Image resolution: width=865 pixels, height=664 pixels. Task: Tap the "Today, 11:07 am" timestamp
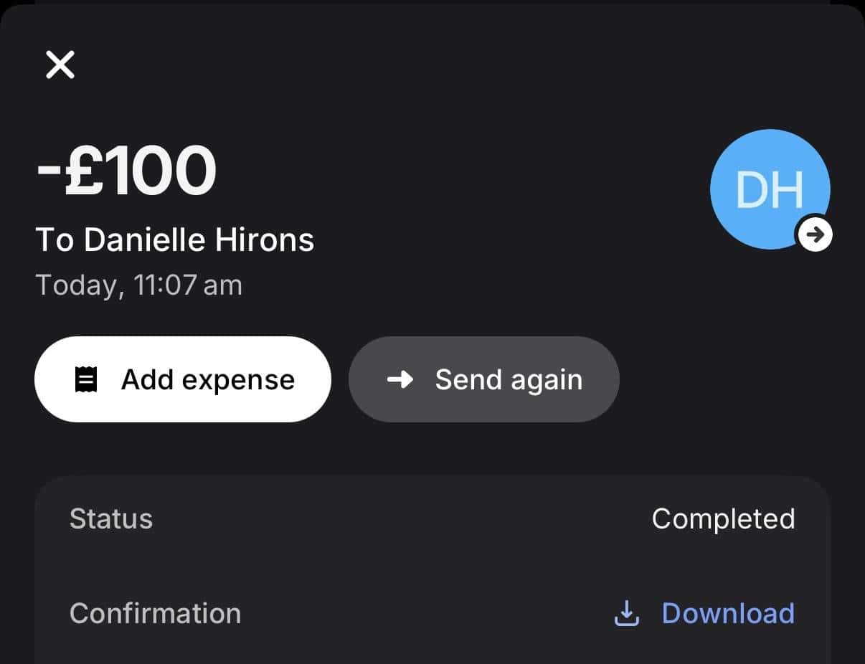point(138,285)
